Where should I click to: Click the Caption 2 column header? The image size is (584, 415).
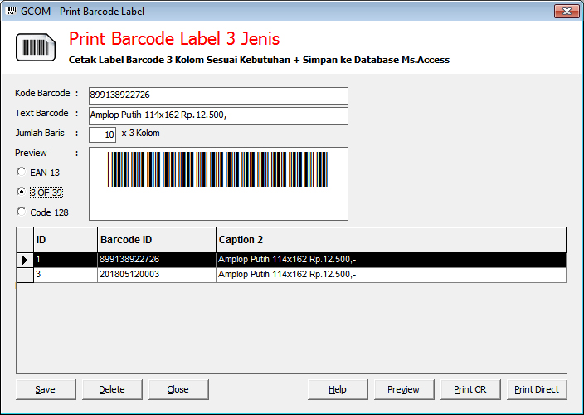[x=390, y=240]
